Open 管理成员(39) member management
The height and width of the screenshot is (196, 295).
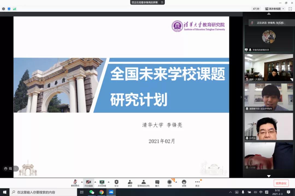click(144, 183)
